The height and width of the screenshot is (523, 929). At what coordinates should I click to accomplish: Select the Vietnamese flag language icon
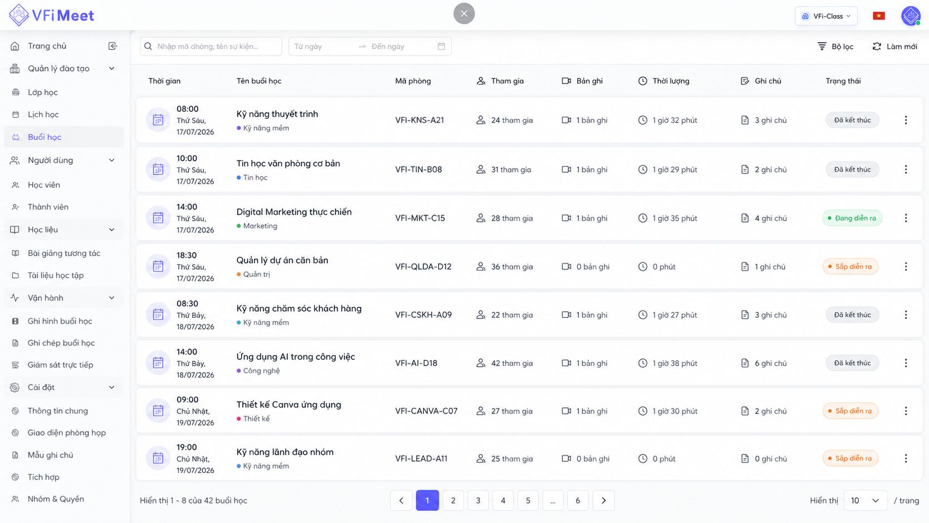[879, 16]
